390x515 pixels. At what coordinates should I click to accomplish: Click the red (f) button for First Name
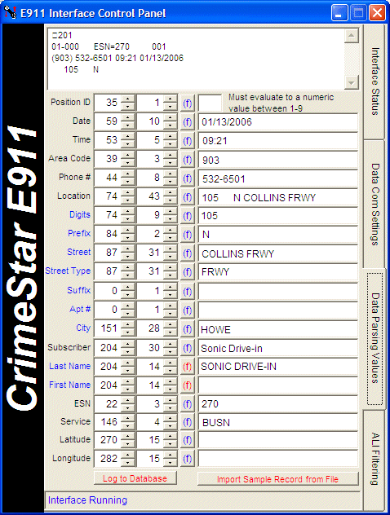(x=187, y=385)
